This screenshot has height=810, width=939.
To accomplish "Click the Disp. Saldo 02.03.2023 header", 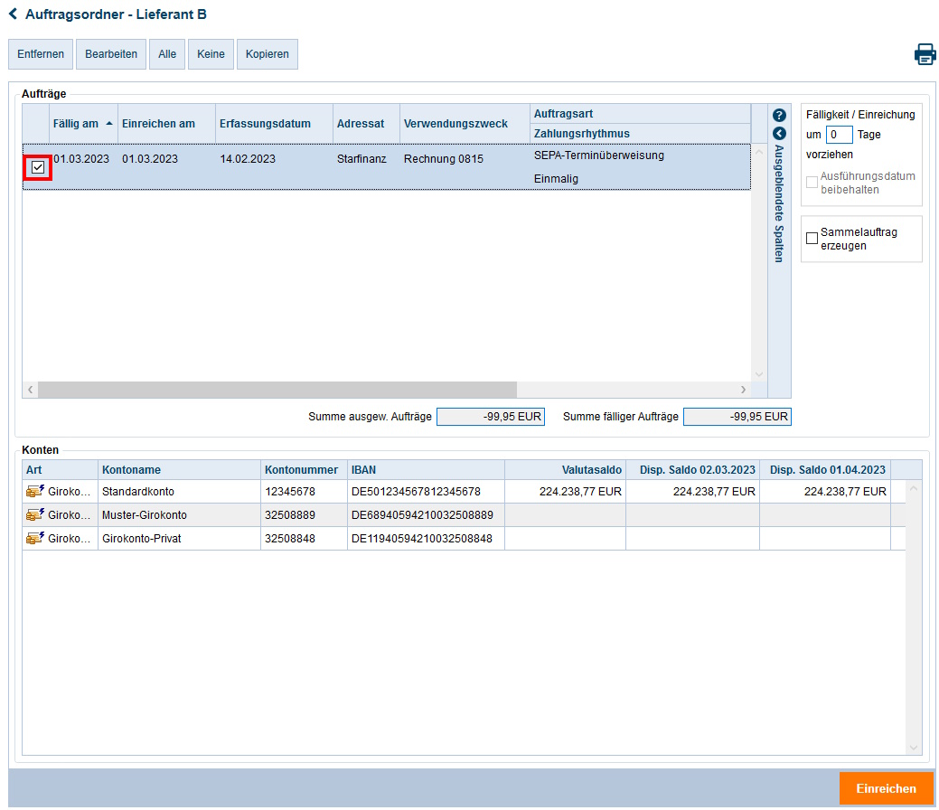I will click(693, 470).
